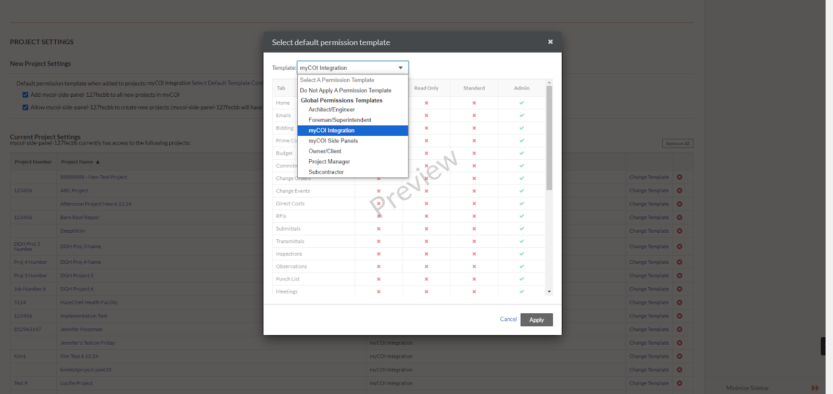
Task: Remove DGH Project 5 using red icon
Action: pyautogui.click(x=679, y=276)
